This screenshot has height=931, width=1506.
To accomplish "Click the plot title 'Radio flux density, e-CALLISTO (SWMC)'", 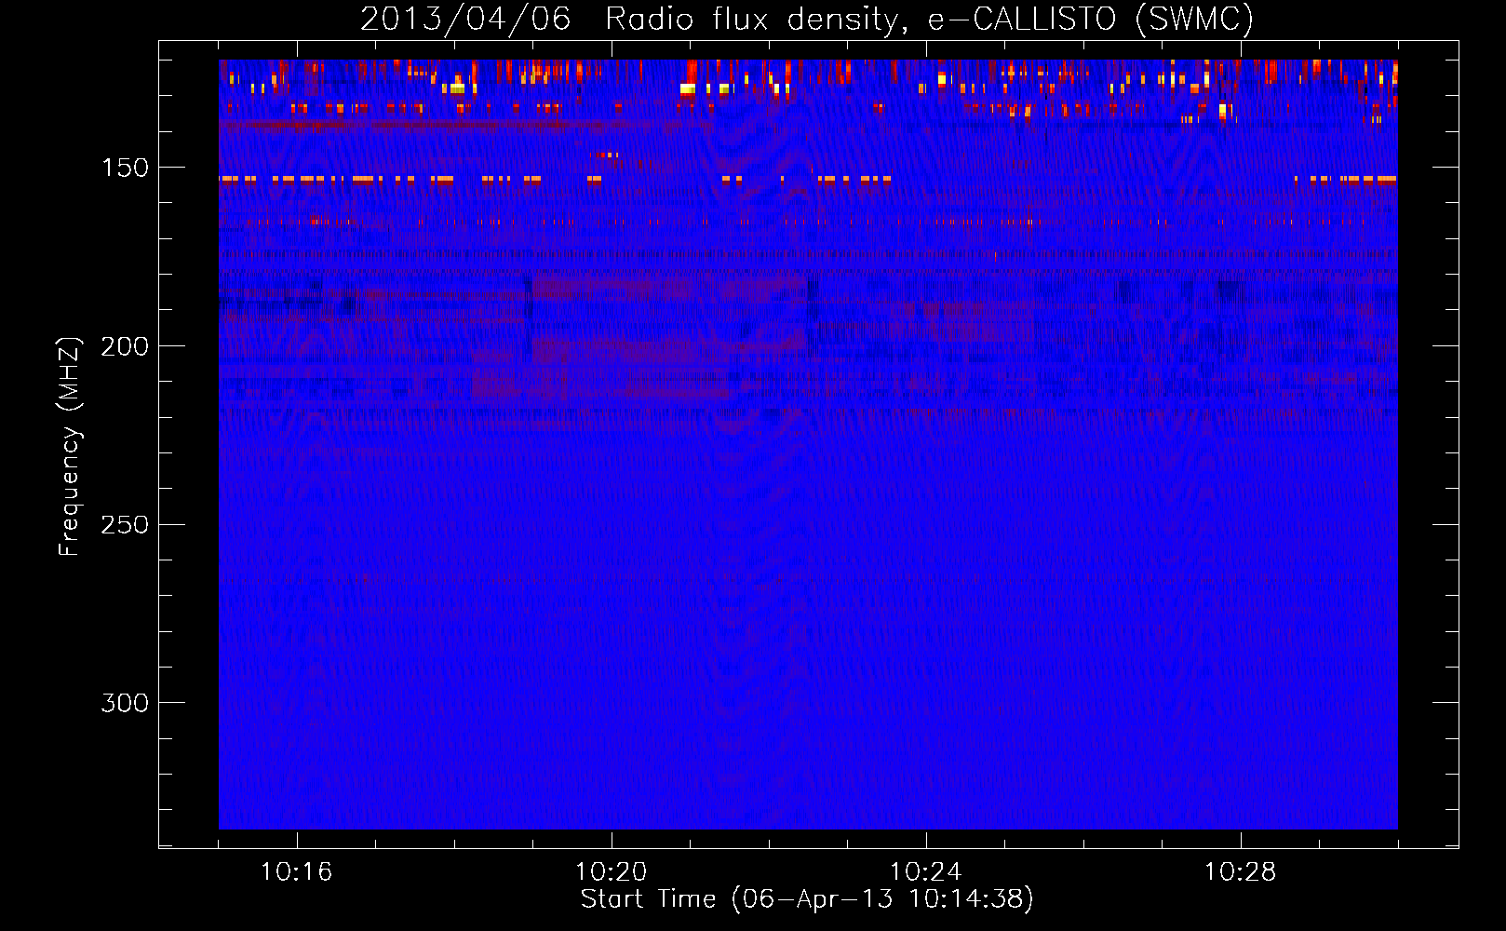I will [x=930, y=19].
